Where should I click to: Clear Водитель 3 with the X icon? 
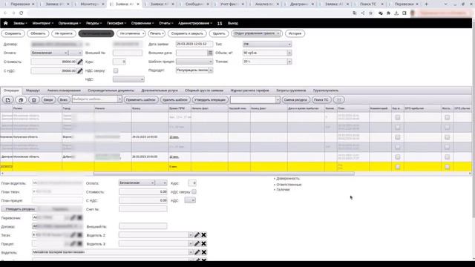tap(204, 244)
